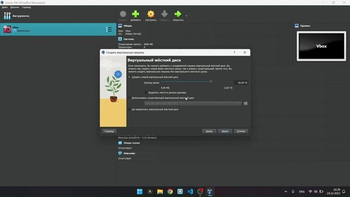Image resolution: width=350 pixels, height=197 pixels.
Task: Click the Общие section header
Action: coord(127,26)
